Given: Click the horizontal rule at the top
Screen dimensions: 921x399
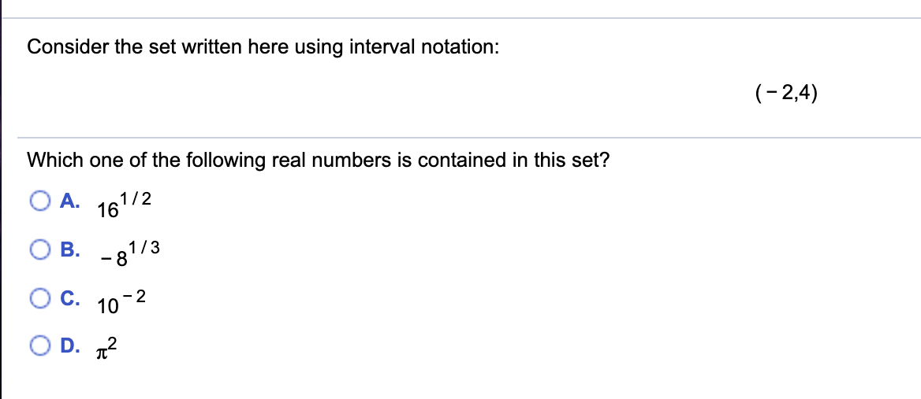Looking at the screenshot, I should click(461, 17).
